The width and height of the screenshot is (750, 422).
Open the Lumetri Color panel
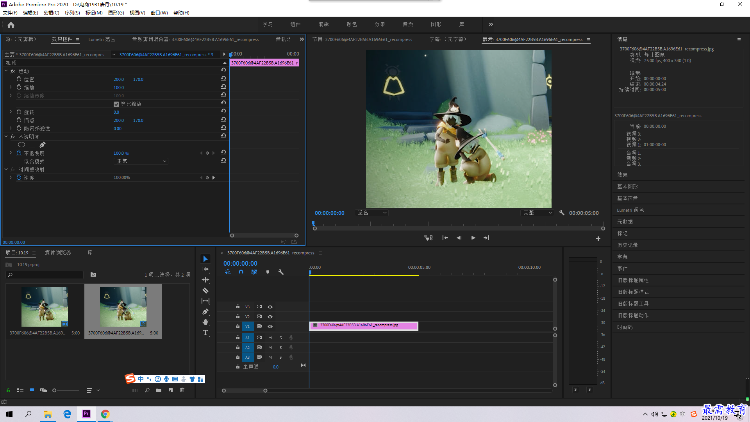pyautogui.click(x=630, y=210)
